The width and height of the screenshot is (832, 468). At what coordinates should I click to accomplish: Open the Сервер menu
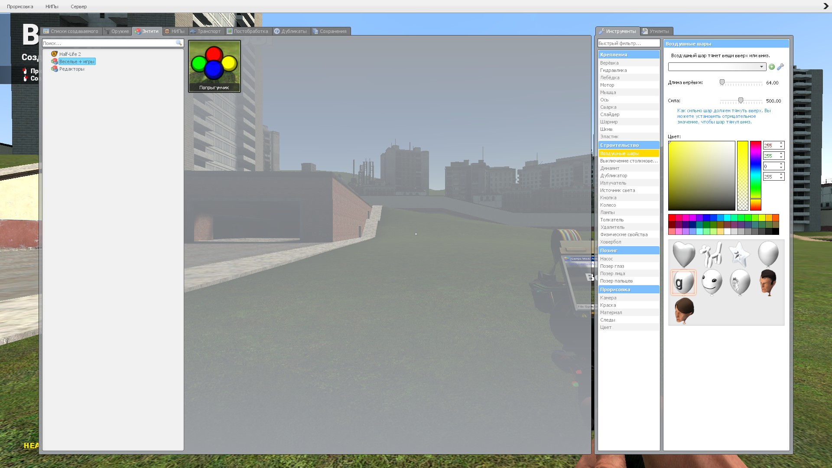coord(79,6)
